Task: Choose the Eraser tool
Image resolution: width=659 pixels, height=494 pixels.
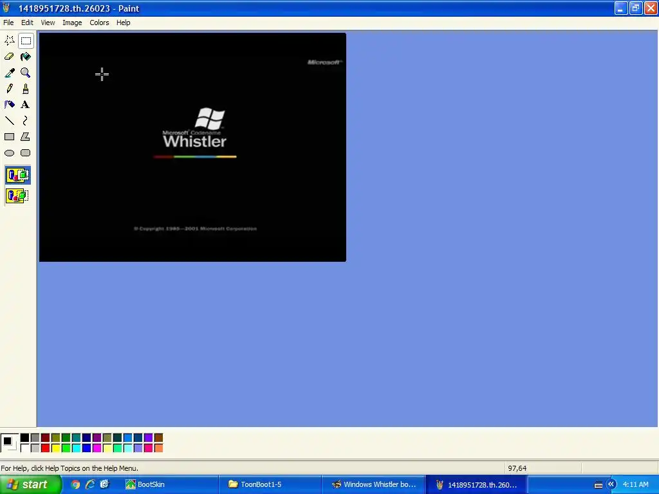Action: (x=9, y=57)
